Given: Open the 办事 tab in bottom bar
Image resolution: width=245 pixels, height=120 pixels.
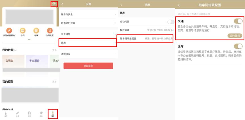Looking at the screenshot, I should click(x=18, y=114).
